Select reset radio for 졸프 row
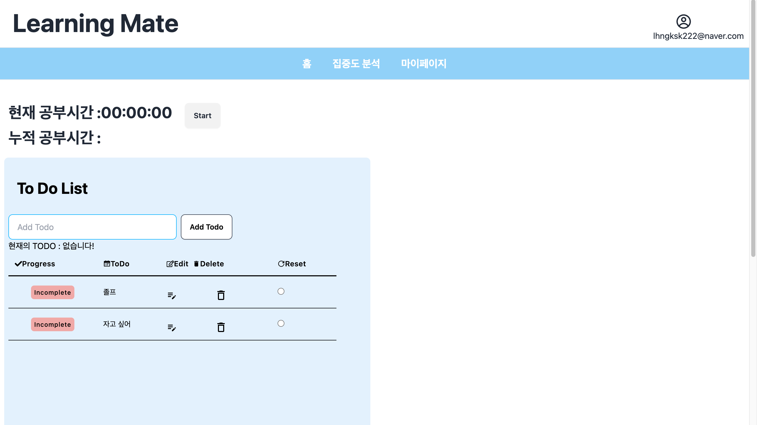757x425 pixels. click(x=281, y=291)
